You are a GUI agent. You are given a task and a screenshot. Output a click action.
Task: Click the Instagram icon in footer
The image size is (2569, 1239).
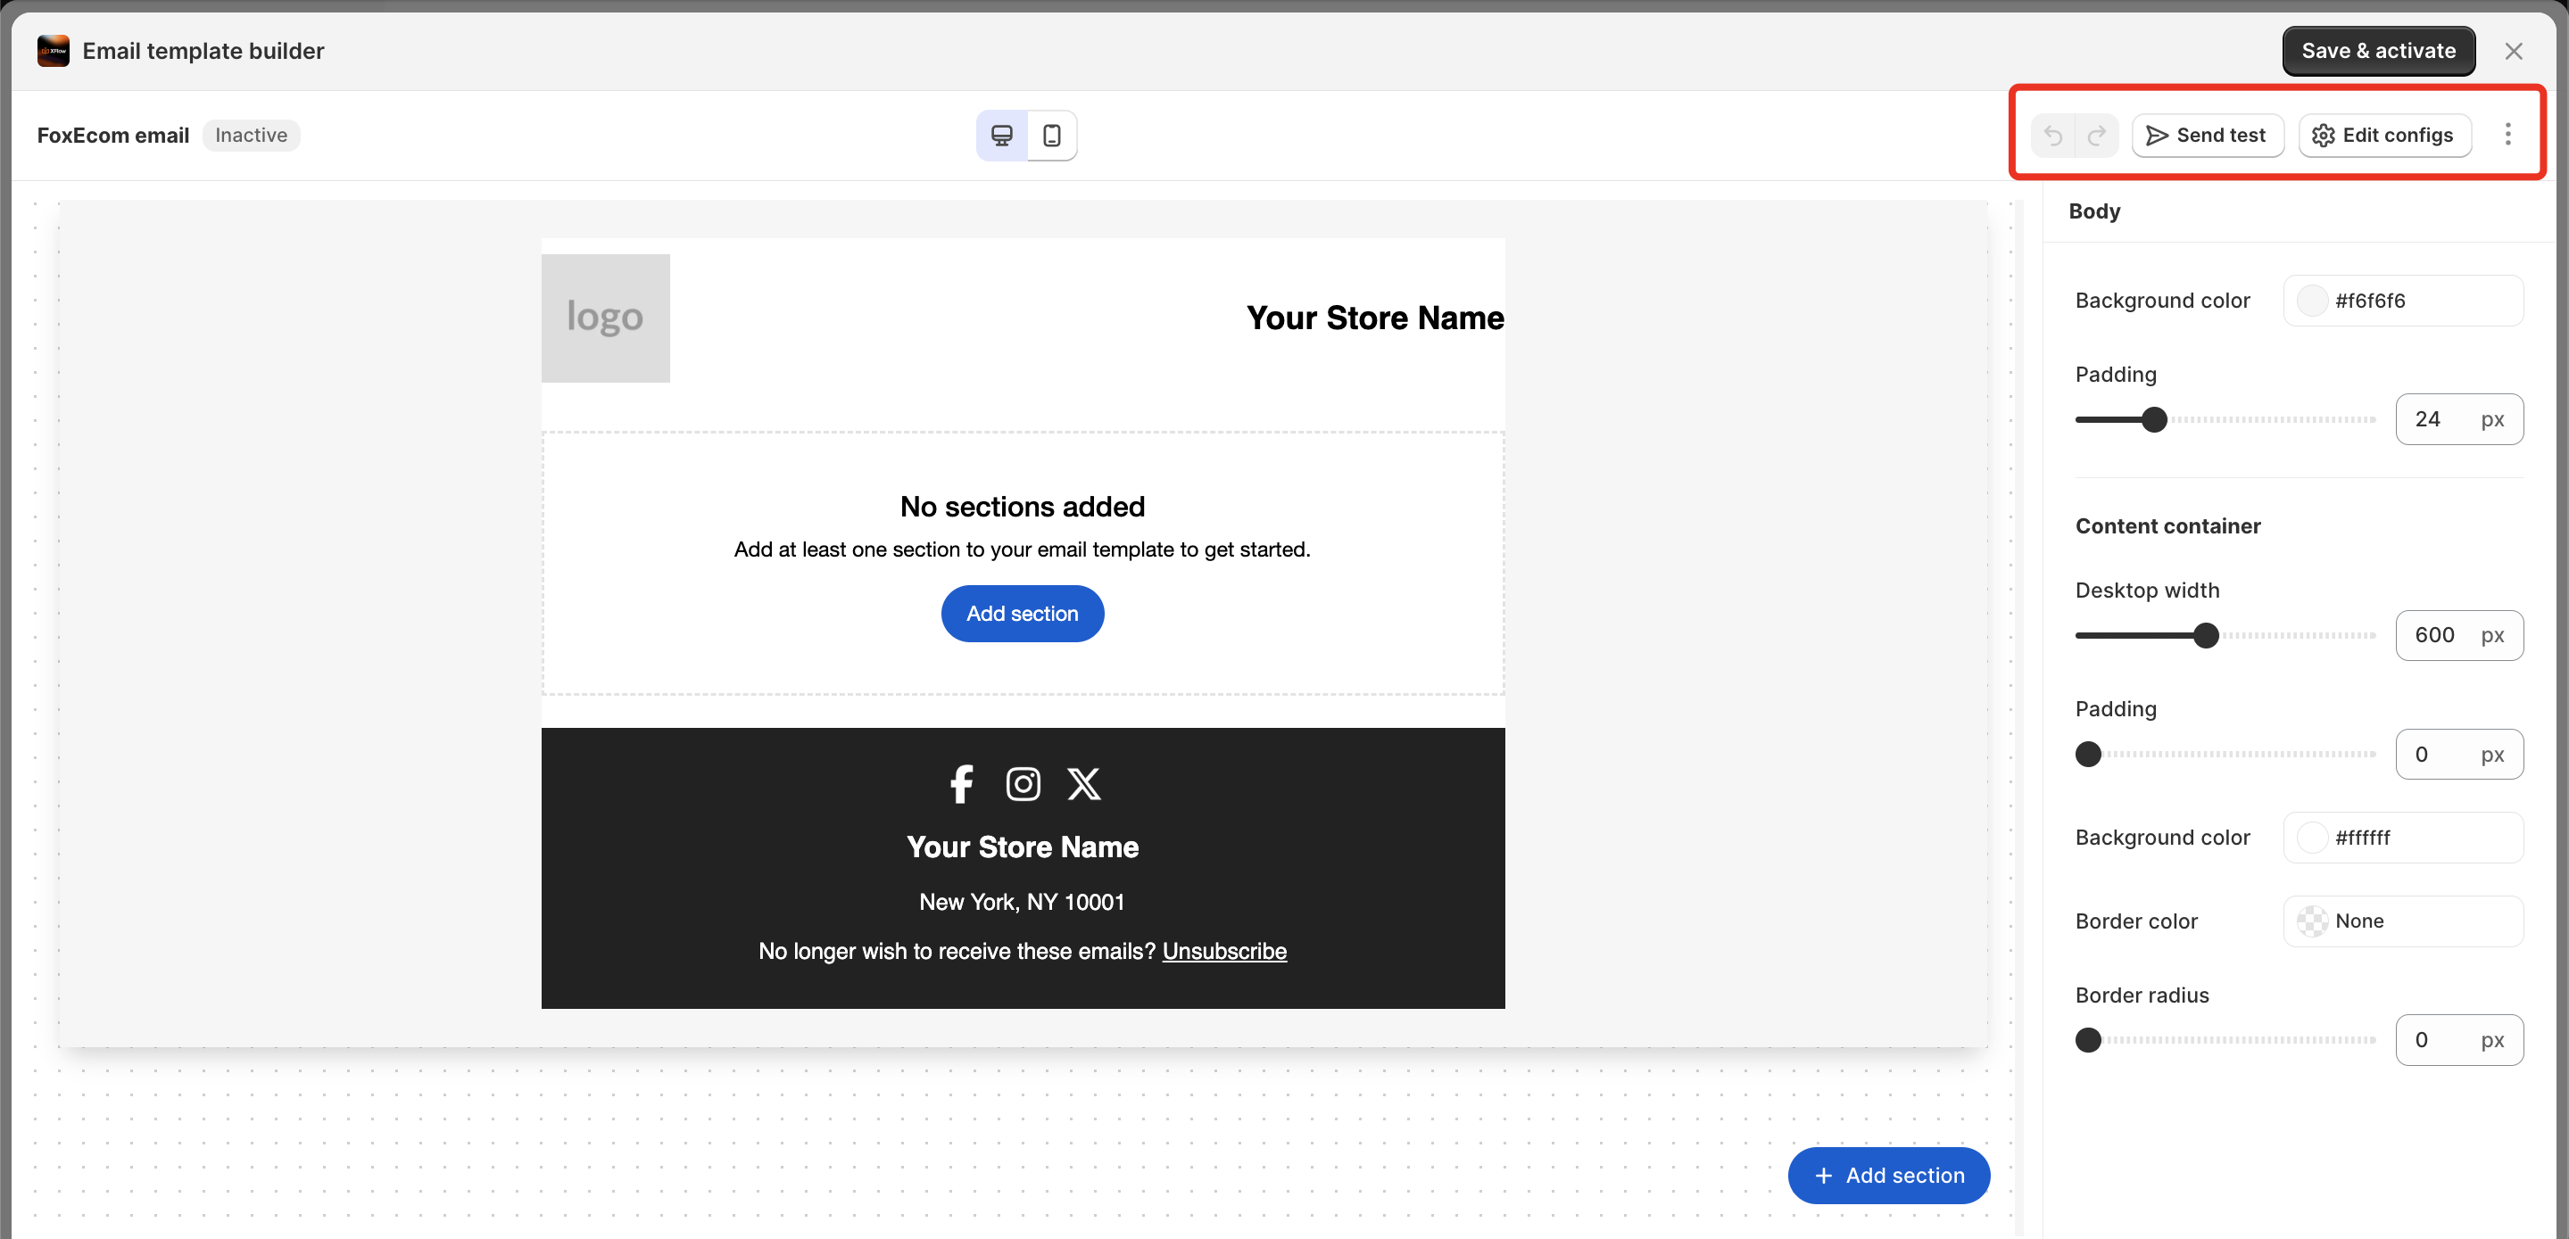(x=1023, y=783)
